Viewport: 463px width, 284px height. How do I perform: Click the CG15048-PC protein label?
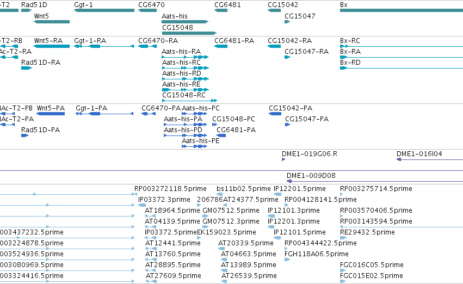coord(233,119)
